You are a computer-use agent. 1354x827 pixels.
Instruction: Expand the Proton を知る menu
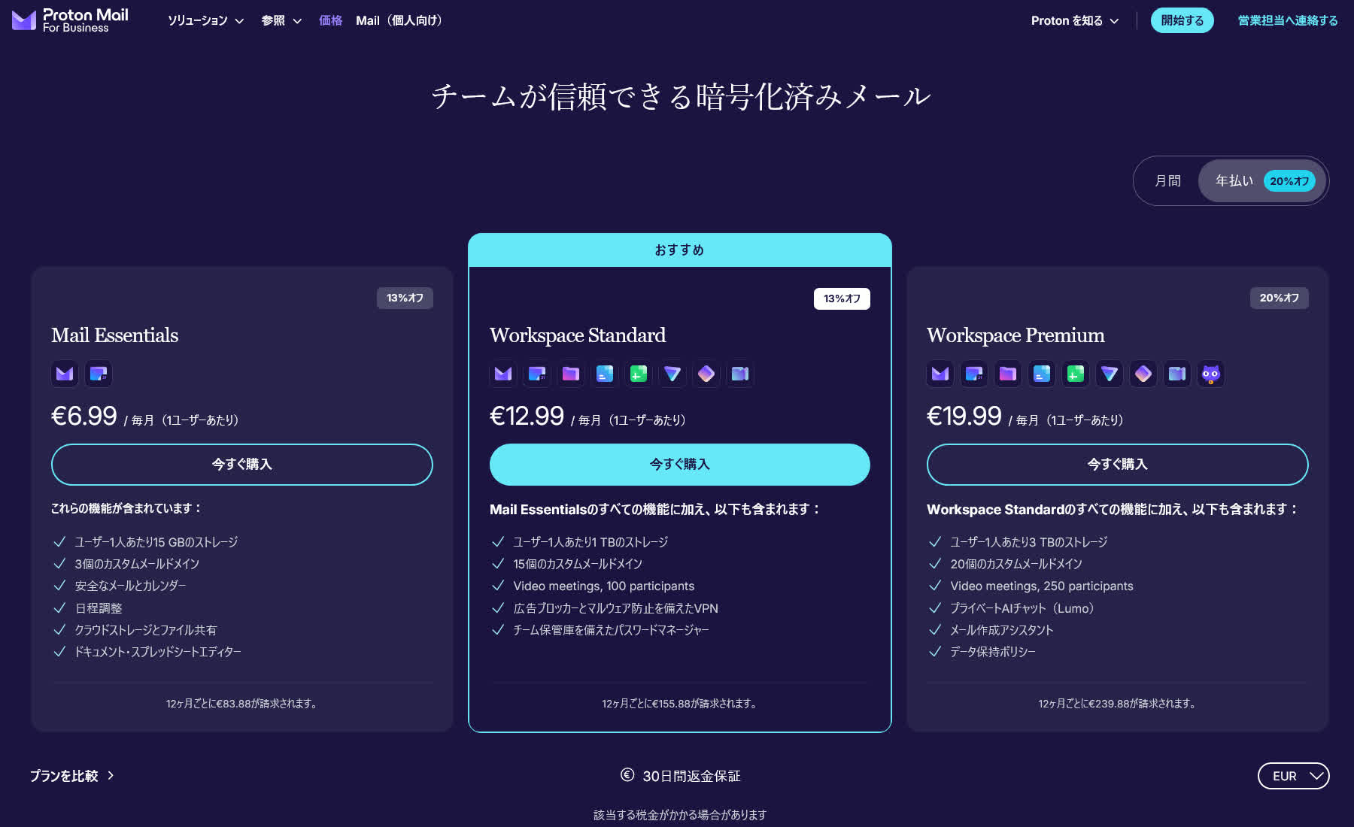pyautogui.click(x=1073, y=21)
